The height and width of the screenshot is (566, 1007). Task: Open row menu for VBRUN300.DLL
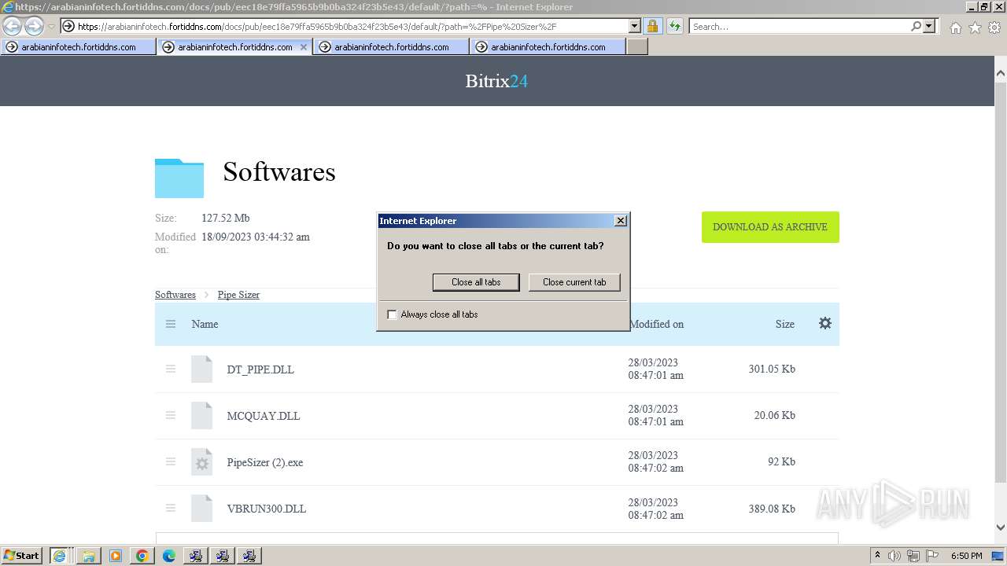point(171,508)
